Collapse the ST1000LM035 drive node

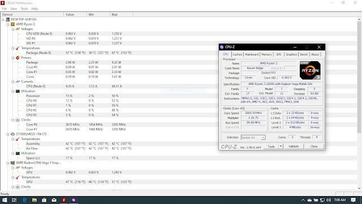8,134
